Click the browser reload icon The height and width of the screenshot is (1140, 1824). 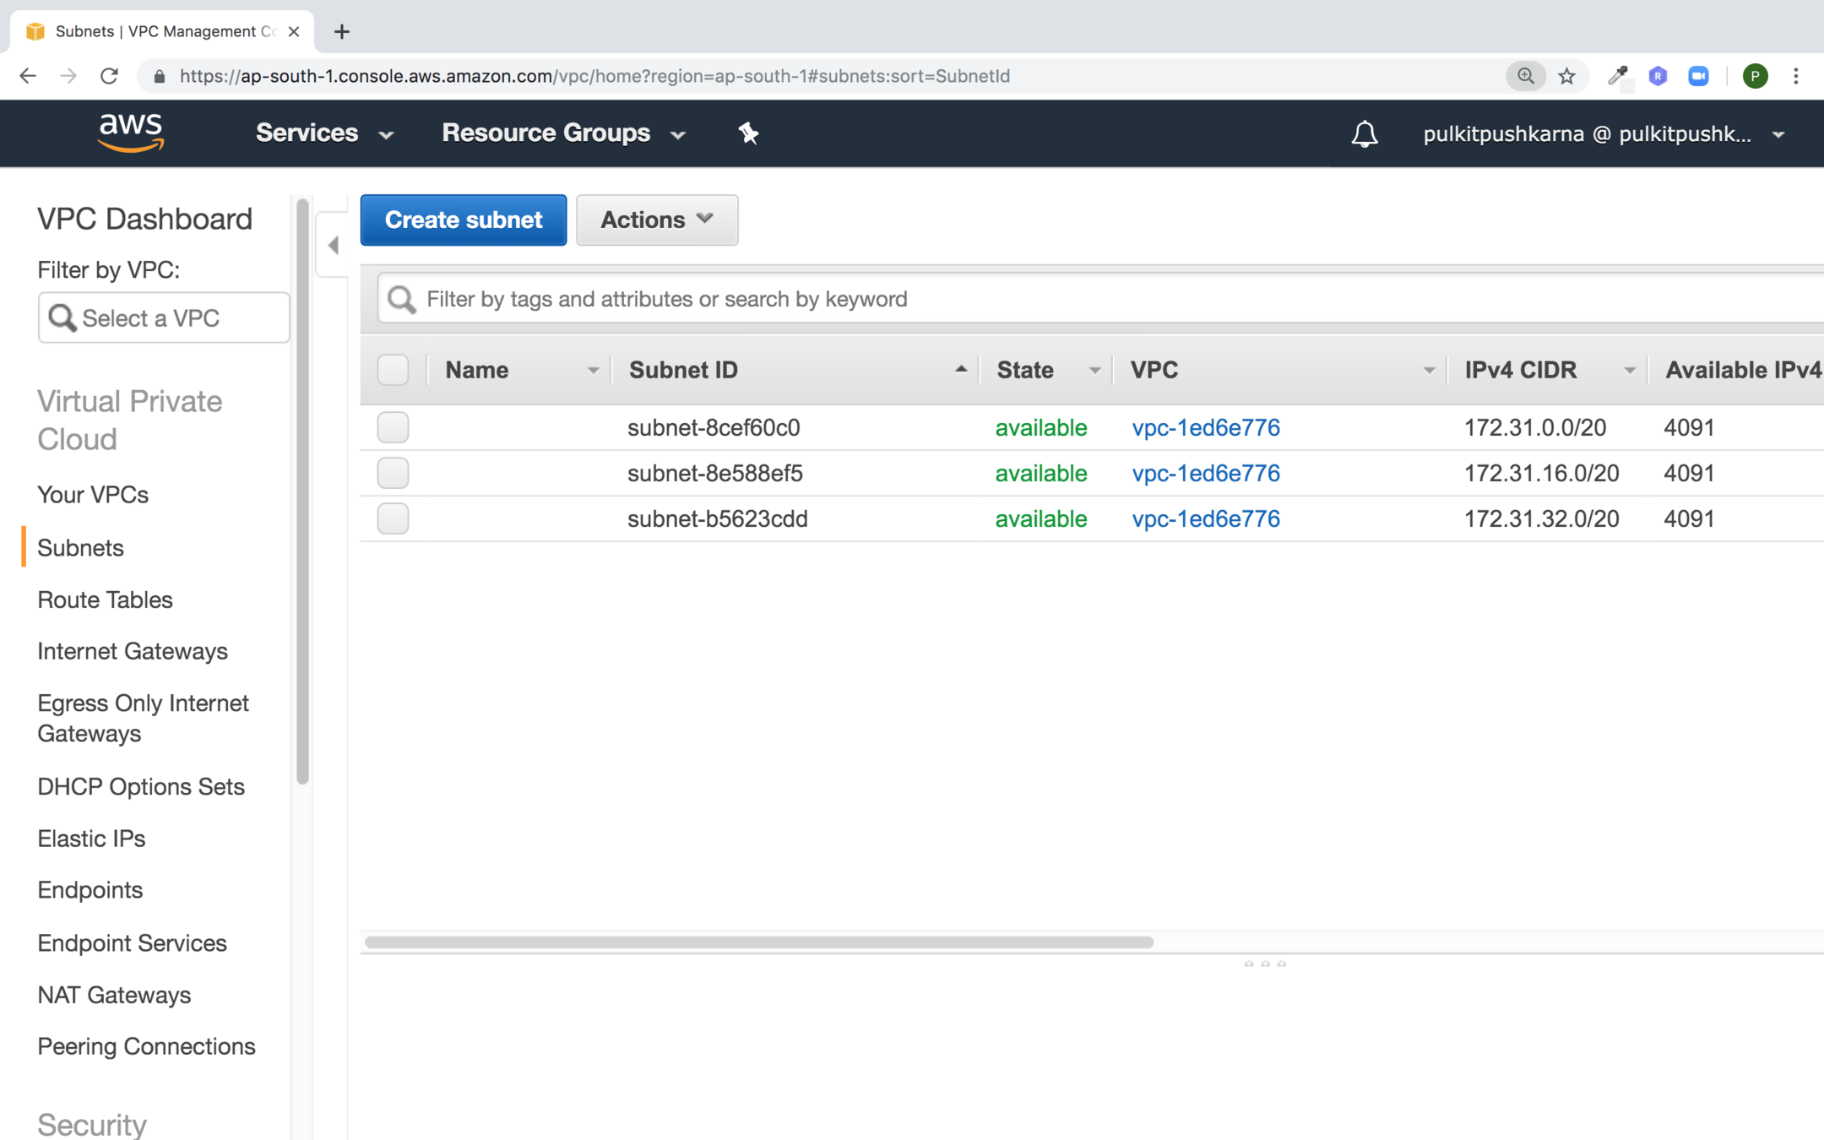point(109,76)
